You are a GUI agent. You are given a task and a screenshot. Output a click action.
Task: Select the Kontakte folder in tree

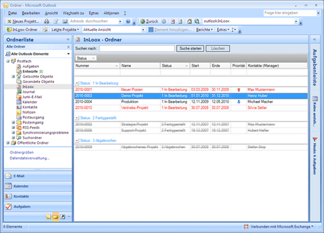tap(30, 107)
